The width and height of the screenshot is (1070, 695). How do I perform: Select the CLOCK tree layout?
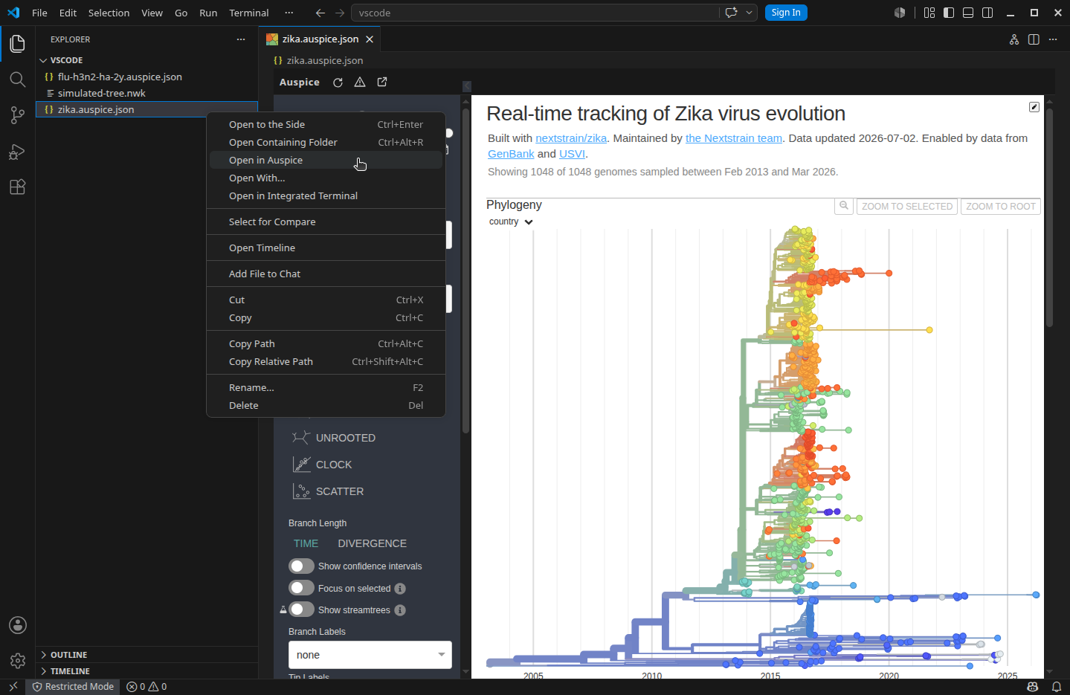(322, 465)
